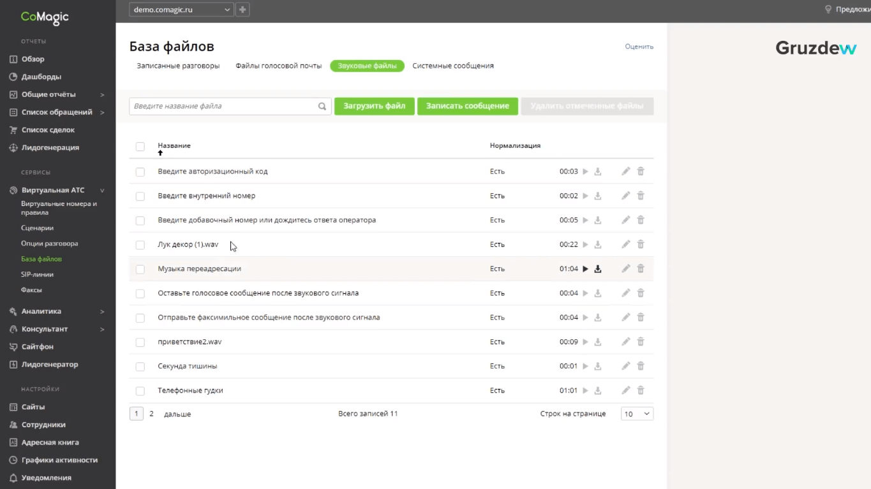The height and width of the screenshot is (489, 871).
Task: Check the Введите авторизационный код row
Action: (140, 172)
